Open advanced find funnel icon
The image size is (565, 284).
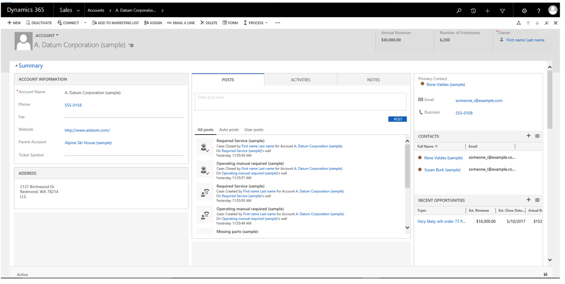pyautogui.click(x=502, y=11)
